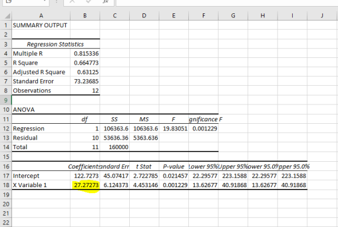Select column A header

coord(41,16)
